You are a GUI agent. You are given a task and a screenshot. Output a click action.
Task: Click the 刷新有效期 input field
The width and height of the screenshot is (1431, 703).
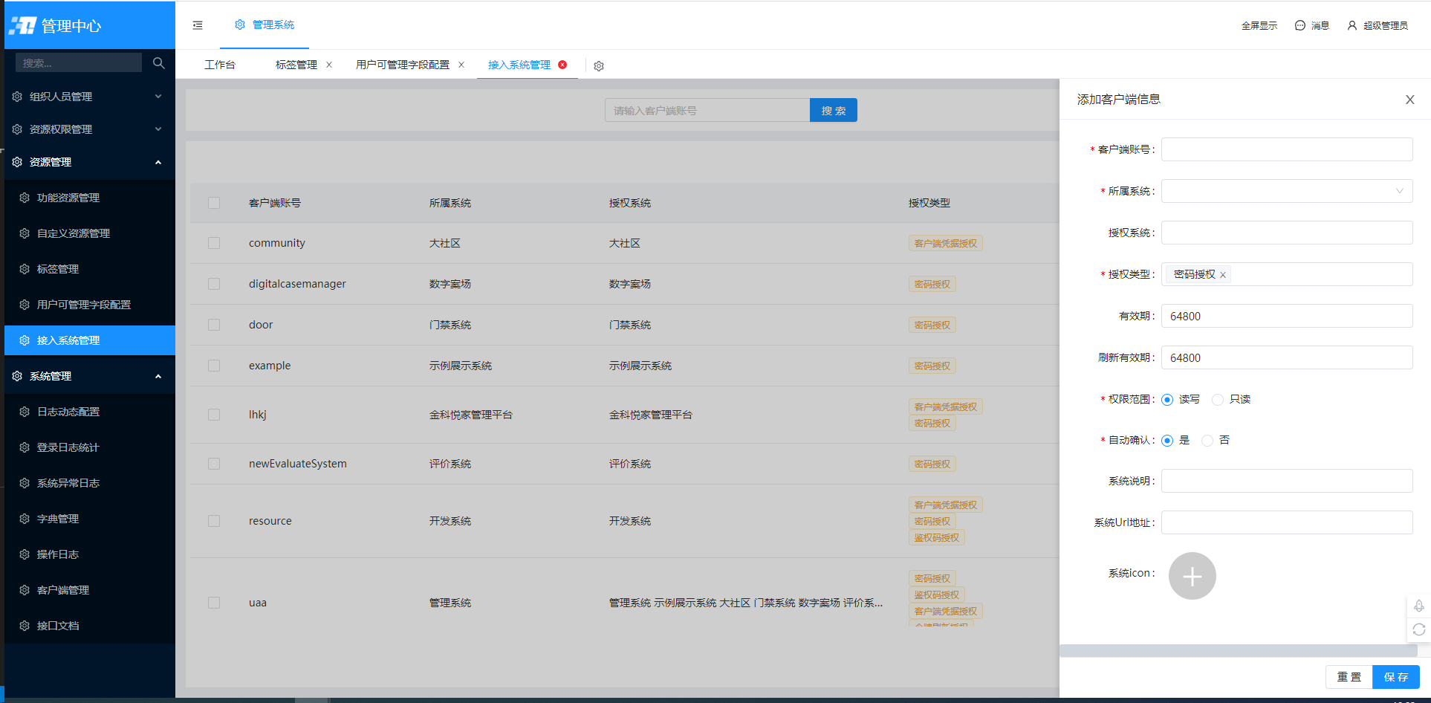[x=1287, y=357]
